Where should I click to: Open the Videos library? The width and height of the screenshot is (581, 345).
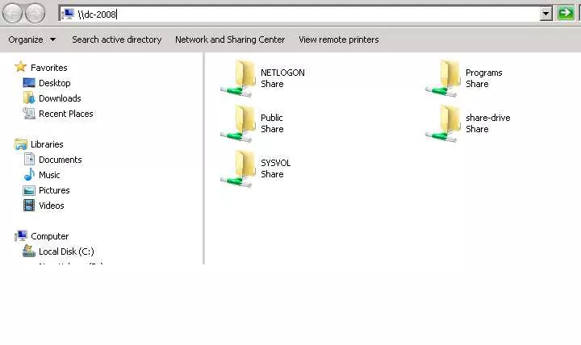pyautogui.click(x=51, y=206)
